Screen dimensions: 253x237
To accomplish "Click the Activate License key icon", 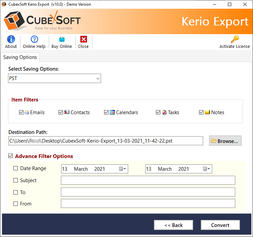I will (235, 39).
